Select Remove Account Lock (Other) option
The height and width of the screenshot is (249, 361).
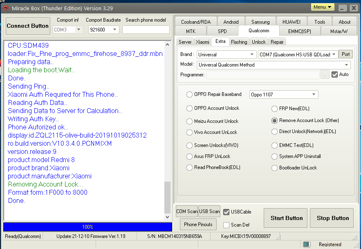tap(274, 120)
